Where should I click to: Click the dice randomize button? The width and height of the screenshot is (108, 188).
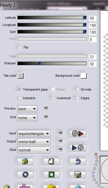click(78, 174)
